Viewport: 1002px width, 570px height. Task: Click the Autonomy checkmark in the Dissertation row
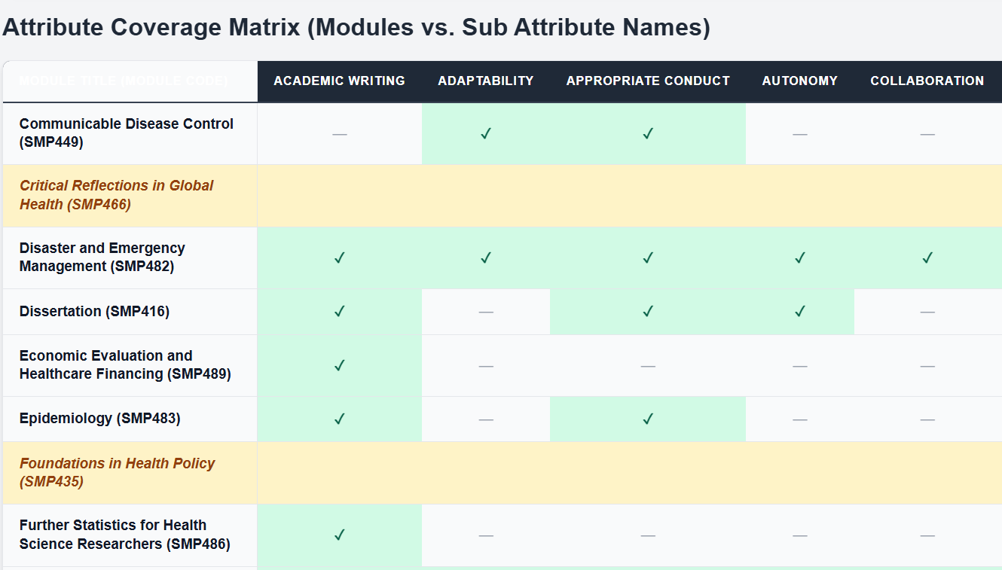pyautogui.click(x=800, y=311)
